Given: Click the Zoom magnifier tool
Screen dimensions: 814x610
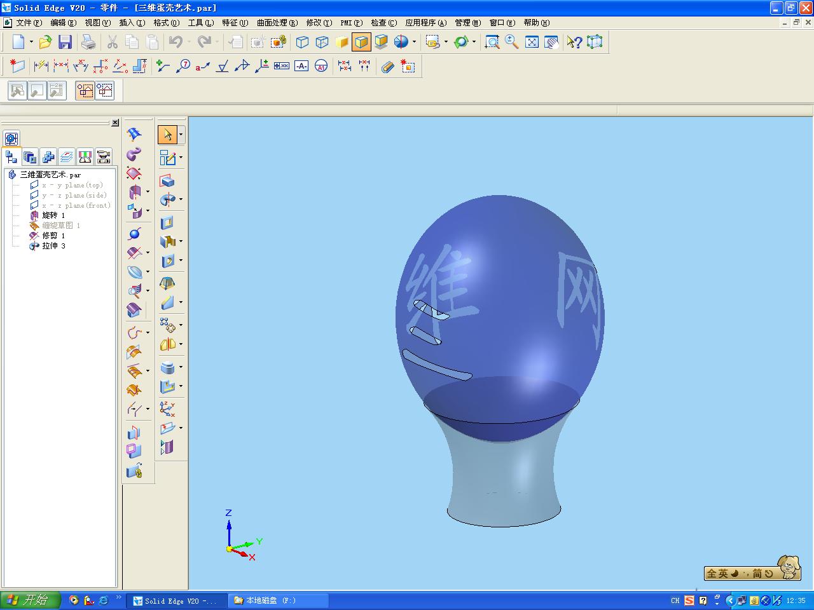Looking at the screenshot, I should coord(512,42).
